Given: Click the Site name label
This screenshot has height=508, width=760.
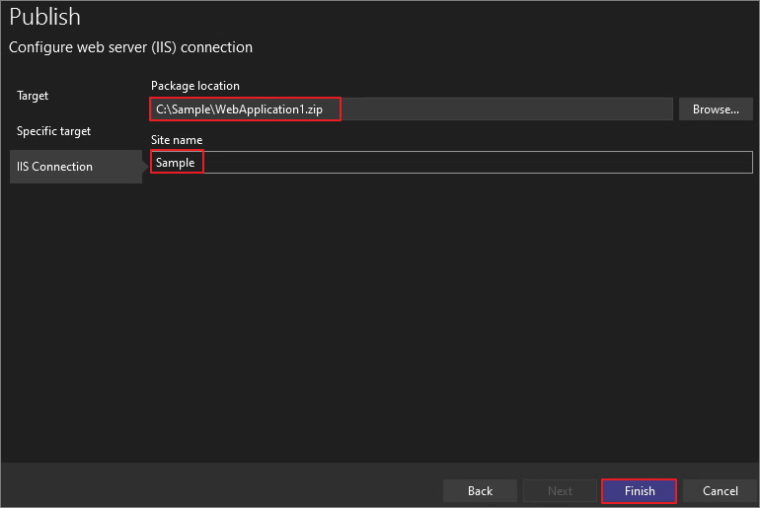Looking at the screenshot, I should 177,140.
